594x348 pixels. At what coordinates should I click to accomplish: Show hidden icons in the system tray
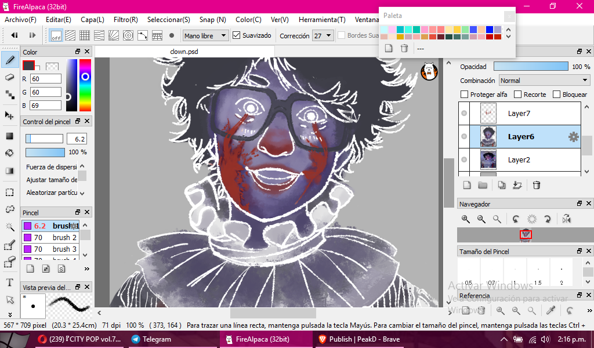(504, 339)
